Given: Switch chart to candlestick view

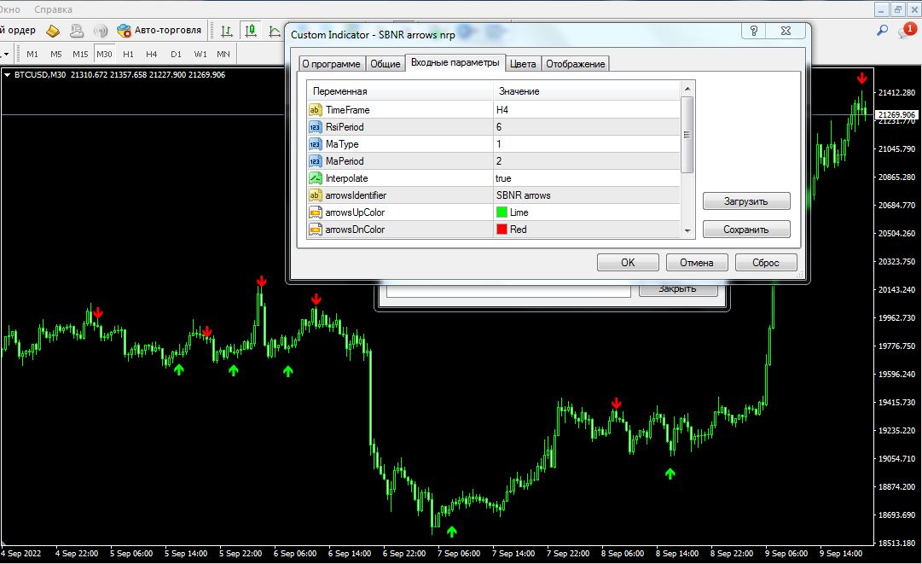Looking at the screenshot, I should (x=251, y=31).
